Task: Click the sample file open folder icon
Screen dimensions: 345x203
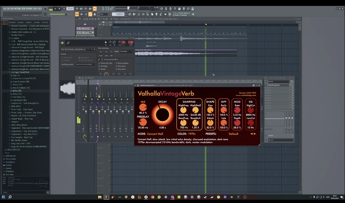Action: tap(88, 49)
